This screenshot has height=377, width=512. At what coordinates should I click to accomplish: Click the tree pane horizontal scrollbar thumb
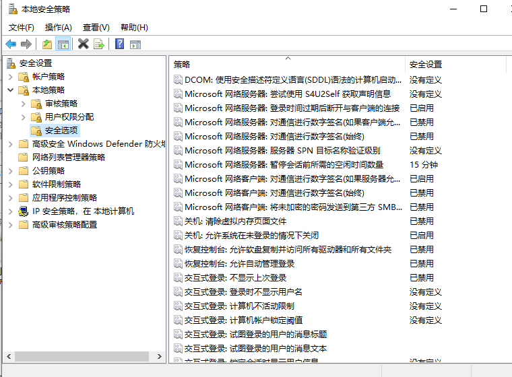click(x=82, y=356)
